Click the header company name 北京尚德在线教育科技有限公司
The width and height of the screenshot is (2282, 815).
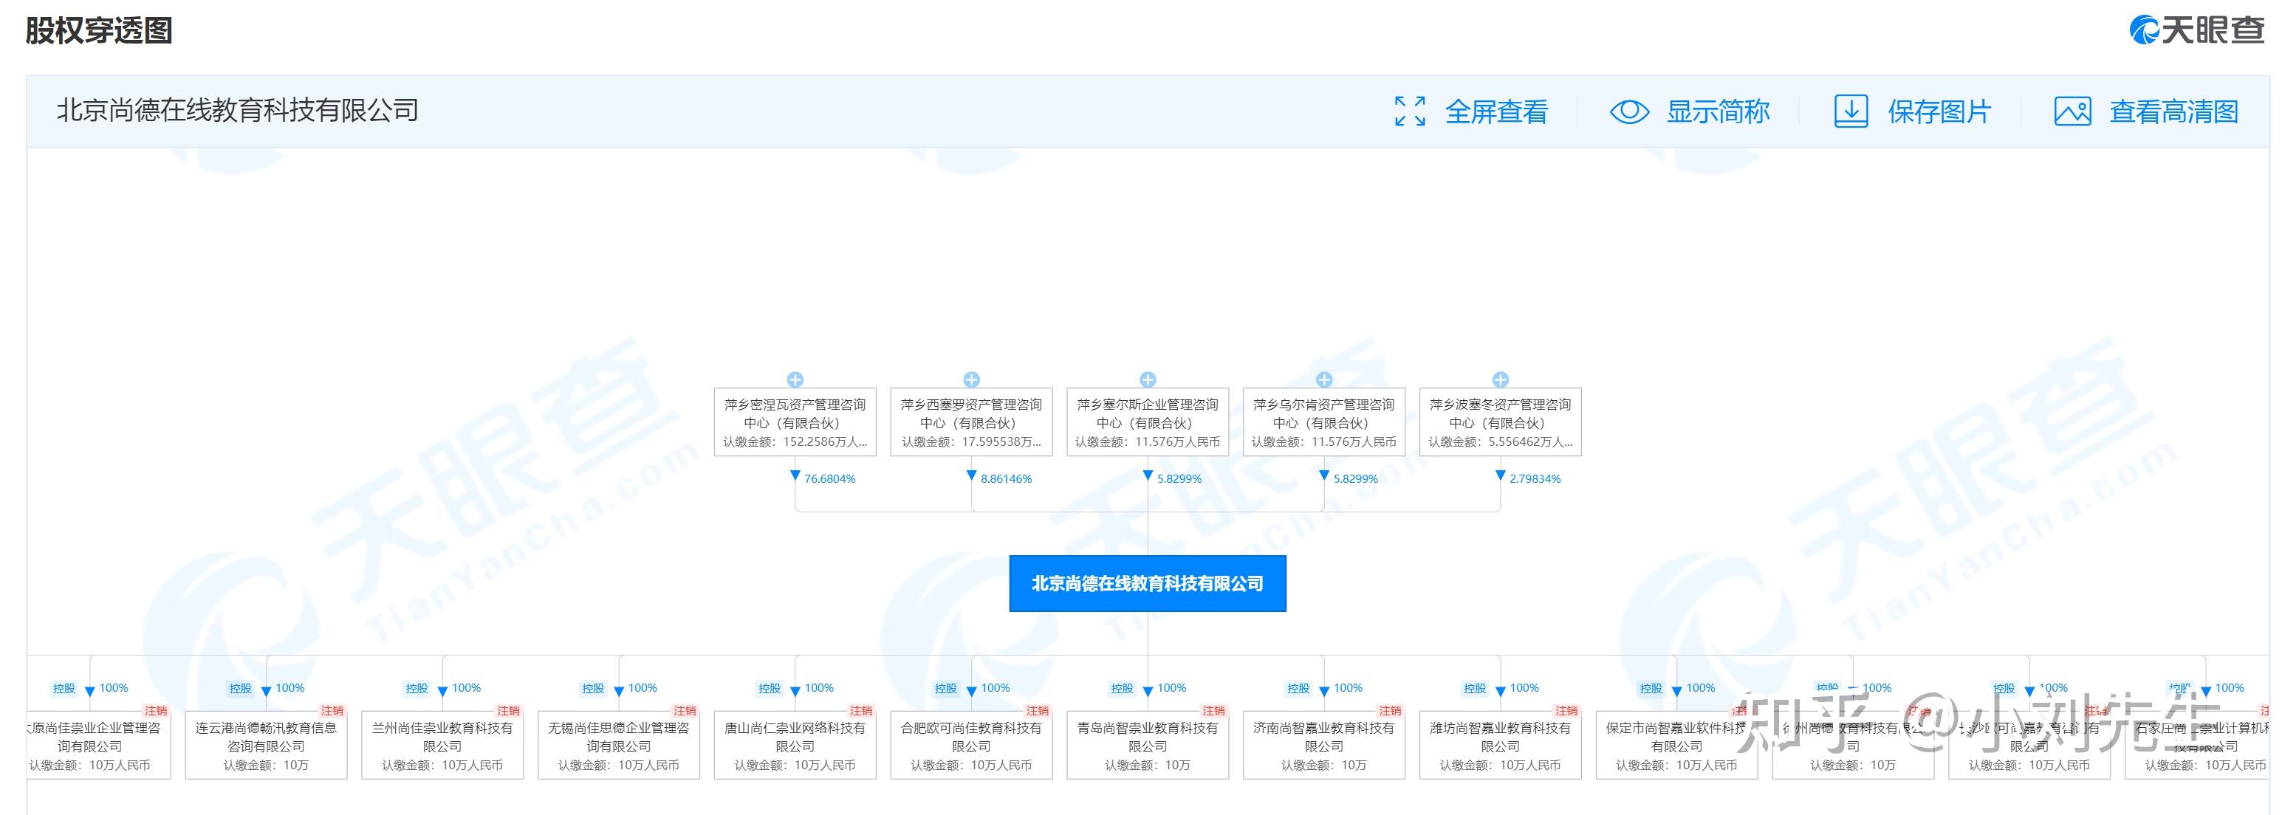(237, 111)
